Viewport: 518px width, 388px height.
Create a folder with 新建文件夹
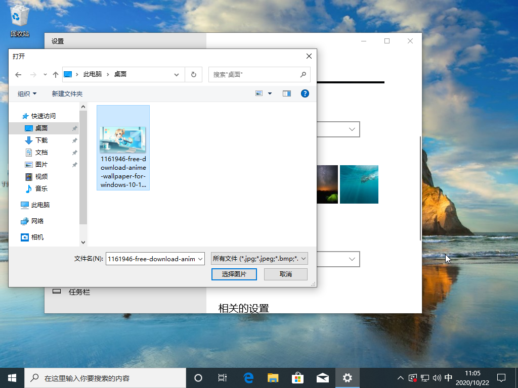coord(66,93)
